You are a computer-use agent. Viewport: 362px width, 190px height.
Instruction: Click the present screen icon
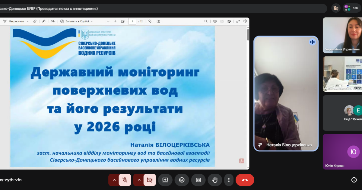(x=165, y=180)
